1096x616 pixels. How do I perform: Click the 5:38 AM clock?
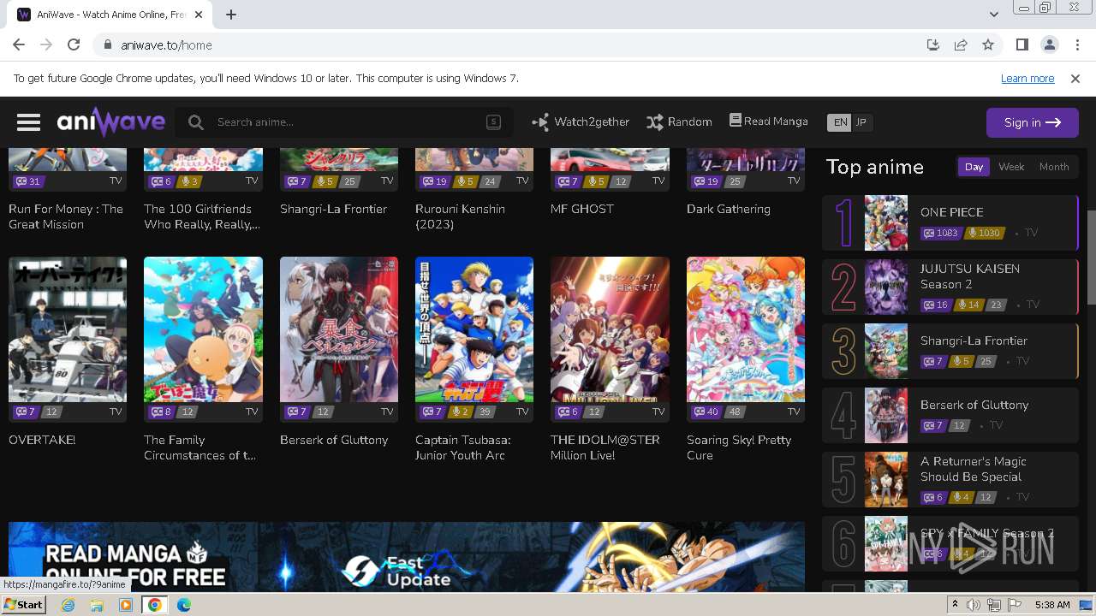(1052, 605)
